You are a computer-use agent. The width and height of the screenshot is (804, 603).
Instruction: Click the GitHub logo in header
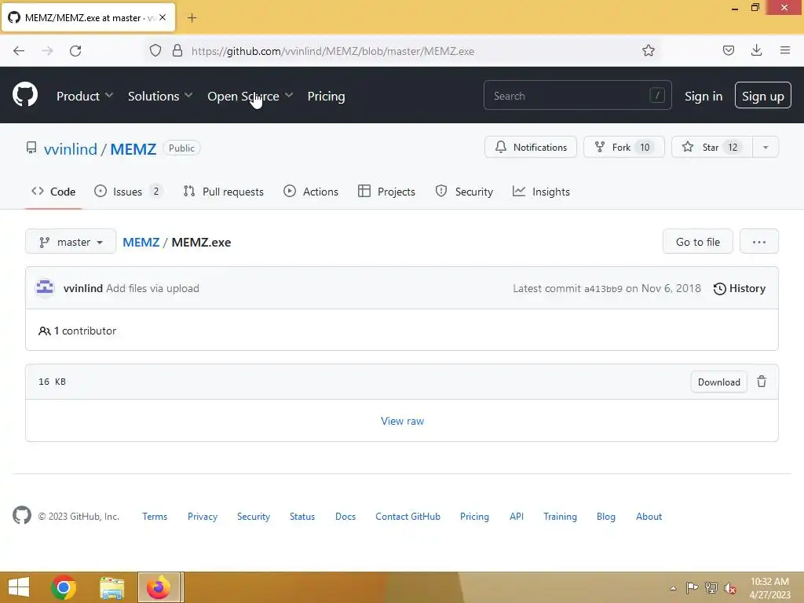pos(25,95)
